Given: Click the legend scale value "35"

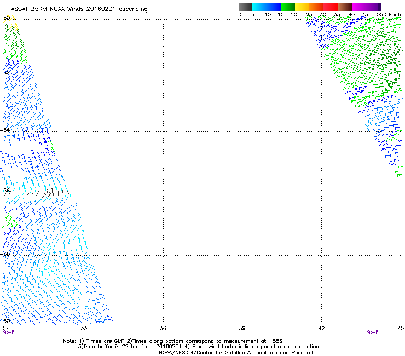Looking at the screenshot, I should [337, 14].
